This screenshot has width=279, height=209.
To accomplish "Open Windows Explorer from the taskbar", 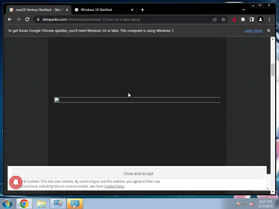I will pyautogui.click(x=41, y=204).
